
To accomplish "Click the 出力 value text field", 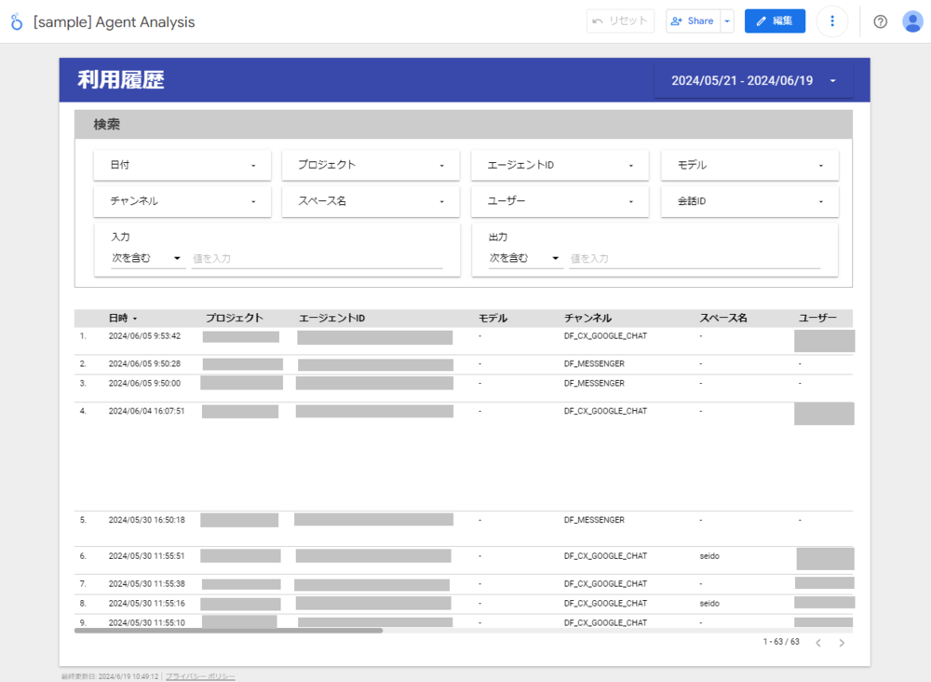I will point(695,258).
